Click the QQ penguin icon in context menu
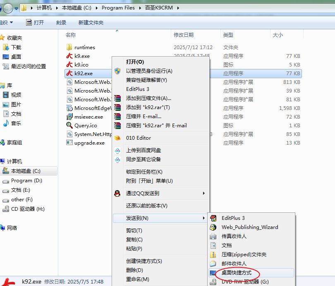This screenshot has width=335, height=286. point(118,193)
